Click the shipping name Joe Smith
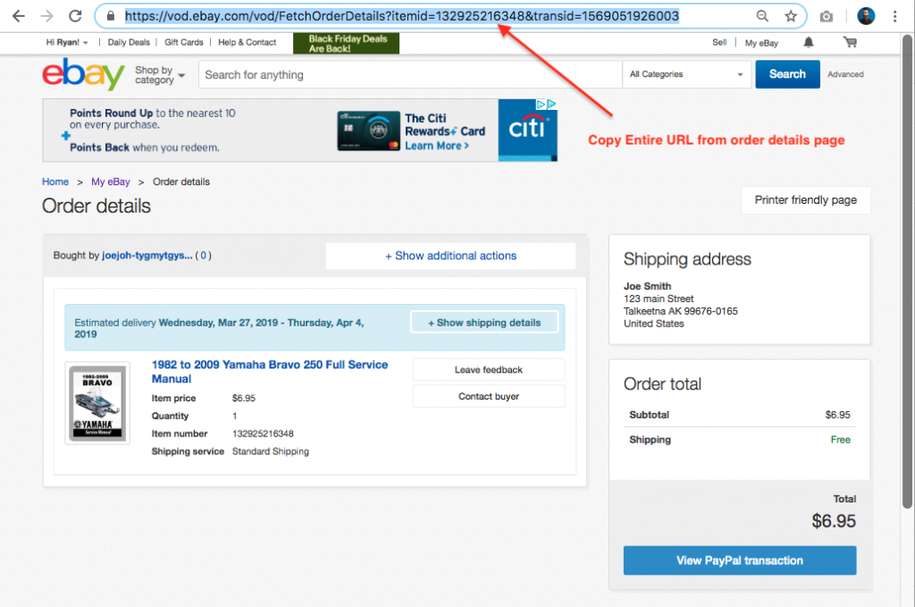This screenshot has height=607, width=915. pos(647,286)
